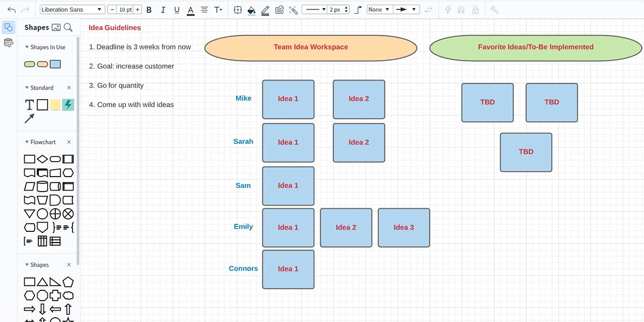Open the line color pencil tool
Screen dimensions: 644x322
(265, 10)
